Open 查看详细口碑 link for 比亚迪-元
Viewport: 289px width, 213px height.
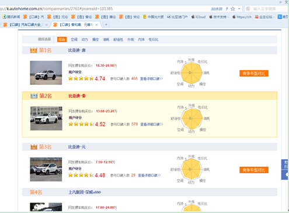pyautogui.click(x=149, y=175)
